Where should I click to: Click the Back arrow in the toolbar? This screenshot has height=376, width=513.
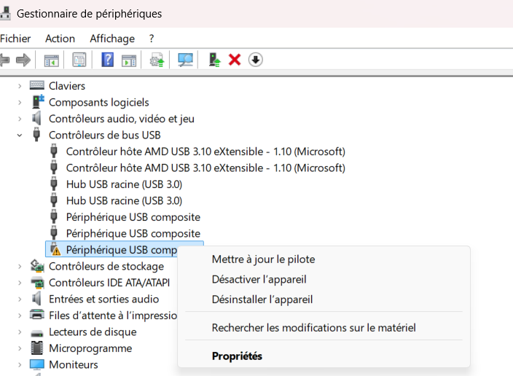pos(4,60)
